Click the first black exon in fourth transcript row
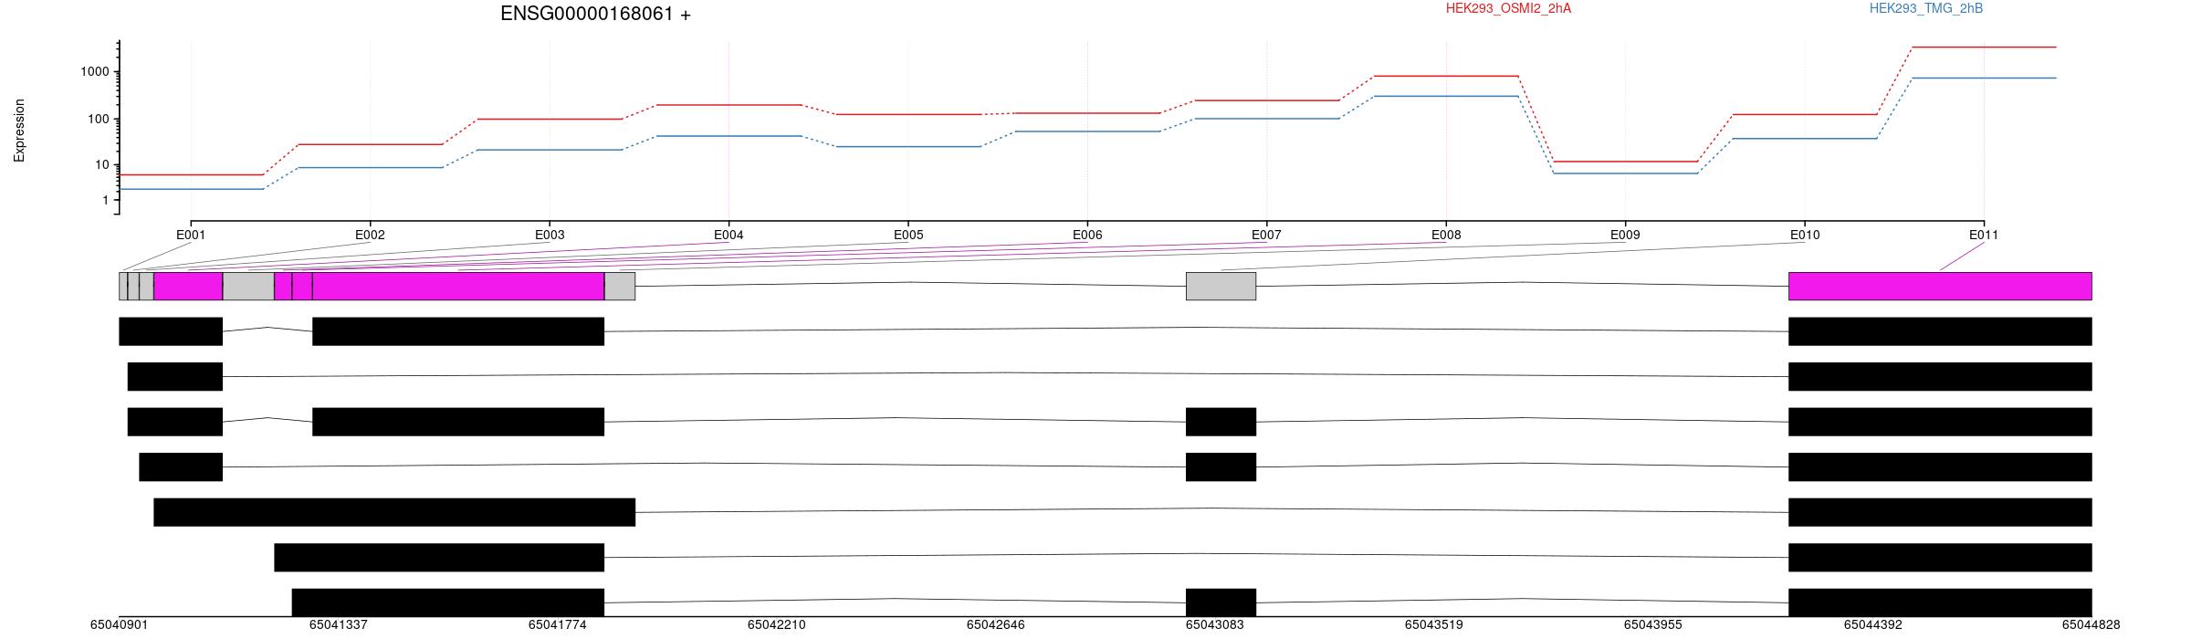This screenshot has width=2191, height=639. [181, 467]
